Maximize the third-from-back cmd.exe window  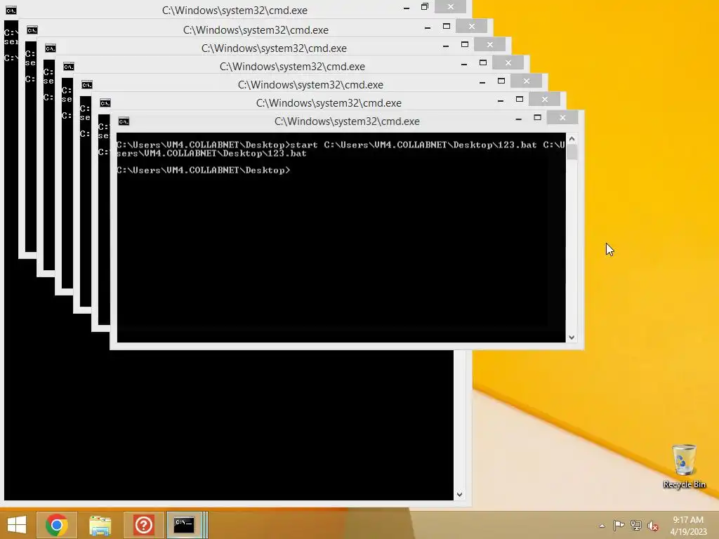tap(465, 44)
